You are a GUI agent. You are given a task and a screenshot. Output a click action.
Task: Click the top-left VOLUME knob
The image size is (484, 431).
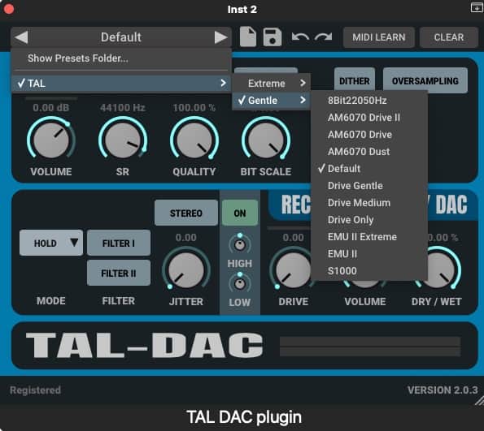coord(51,140)
